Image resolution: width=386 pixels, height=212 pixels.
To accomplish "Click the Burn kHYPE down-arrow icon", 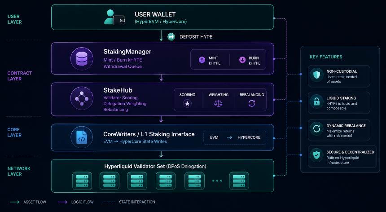I will 242,60.
